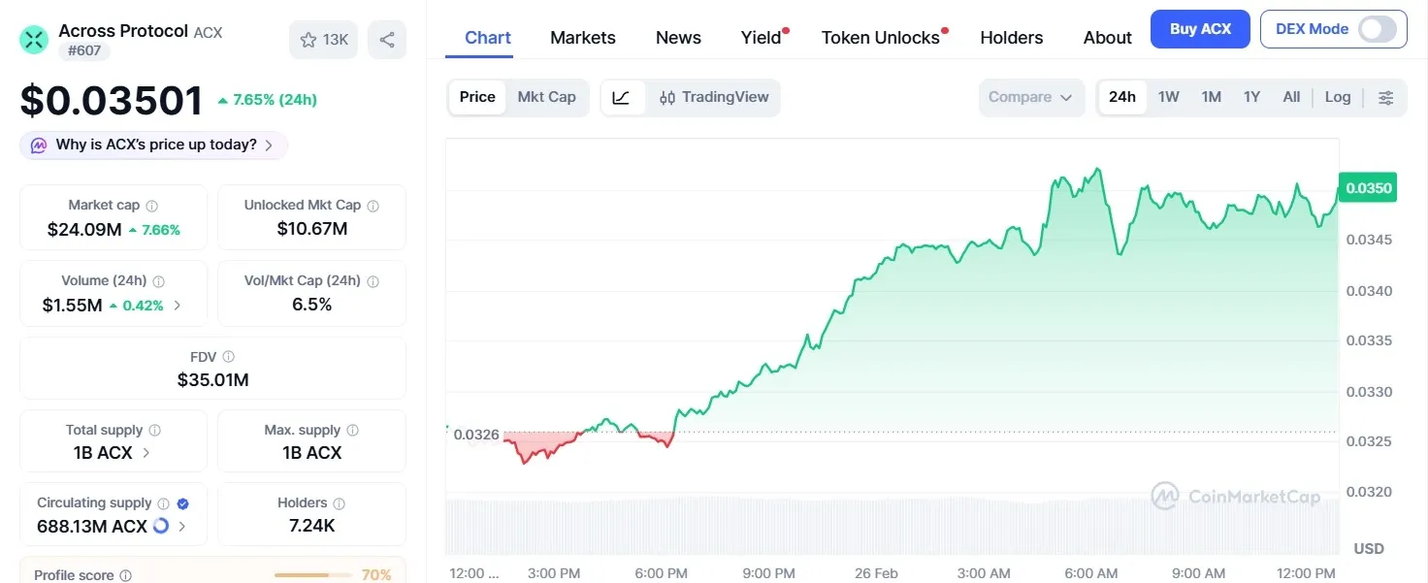This screenshot has width=1428, height=583.
Task: Toggle DEX Mode switch
Action: pos(1377,29)
